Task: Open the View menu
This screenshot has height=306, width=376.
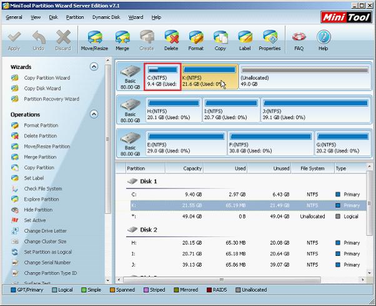Action: [36, 18]
